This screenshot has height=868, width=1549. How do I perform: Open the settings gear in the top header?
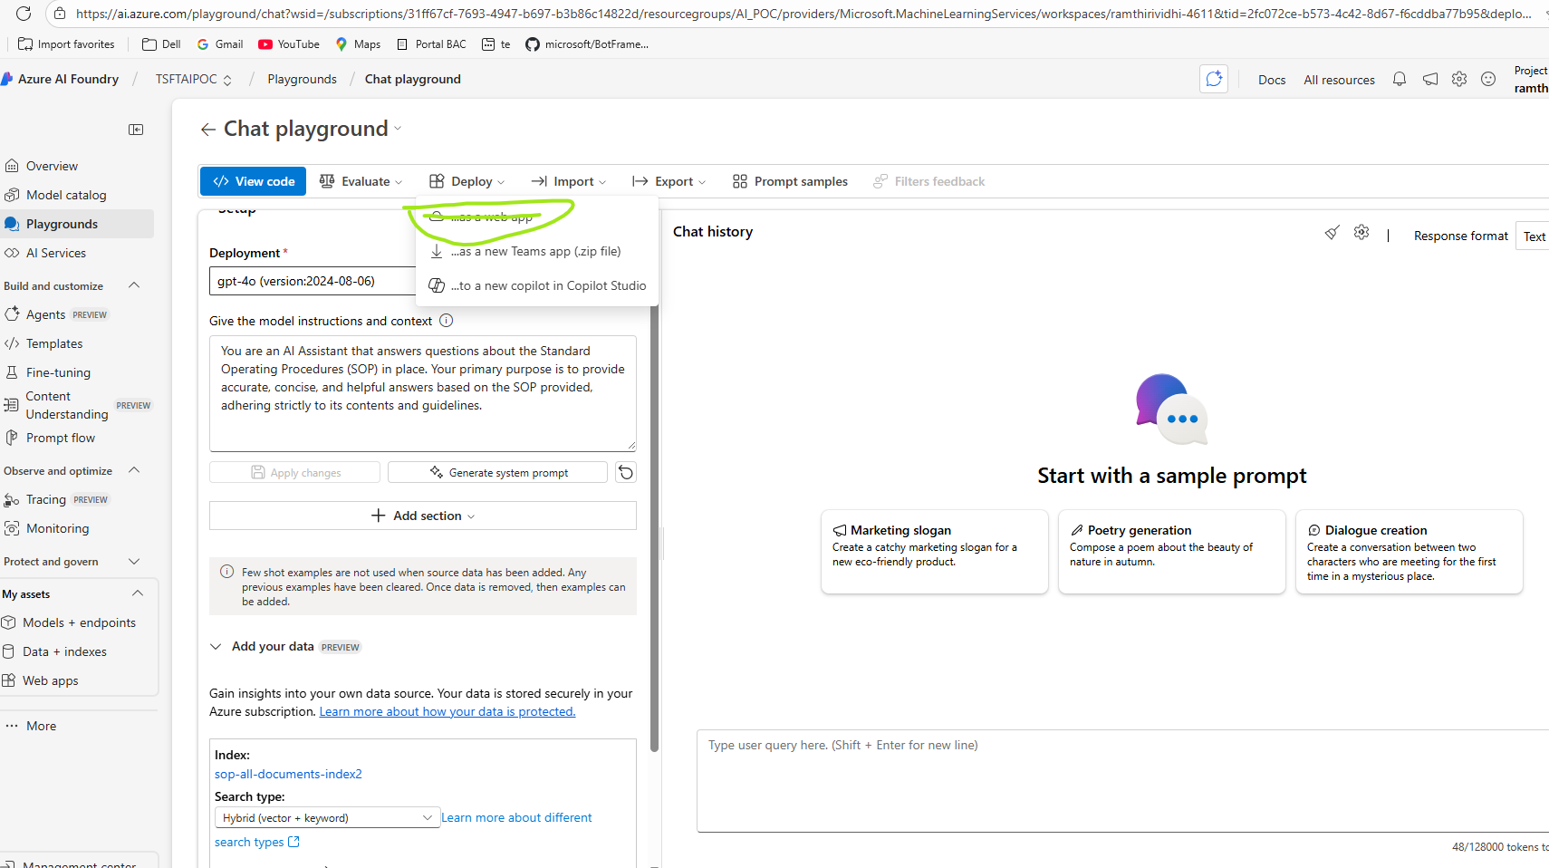pos(1459,80)
